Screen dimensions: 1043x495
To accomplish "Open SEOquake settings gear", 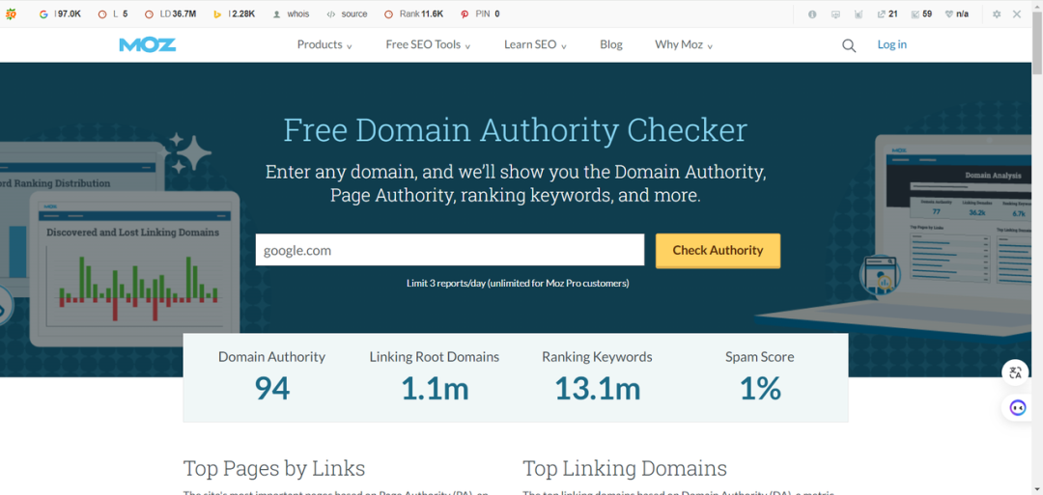I will 997,14.
